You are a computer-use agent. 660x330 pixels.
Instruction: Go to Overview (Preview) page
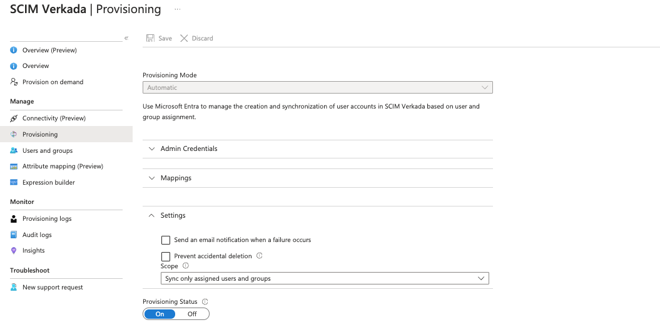click(x=49, y=50)
